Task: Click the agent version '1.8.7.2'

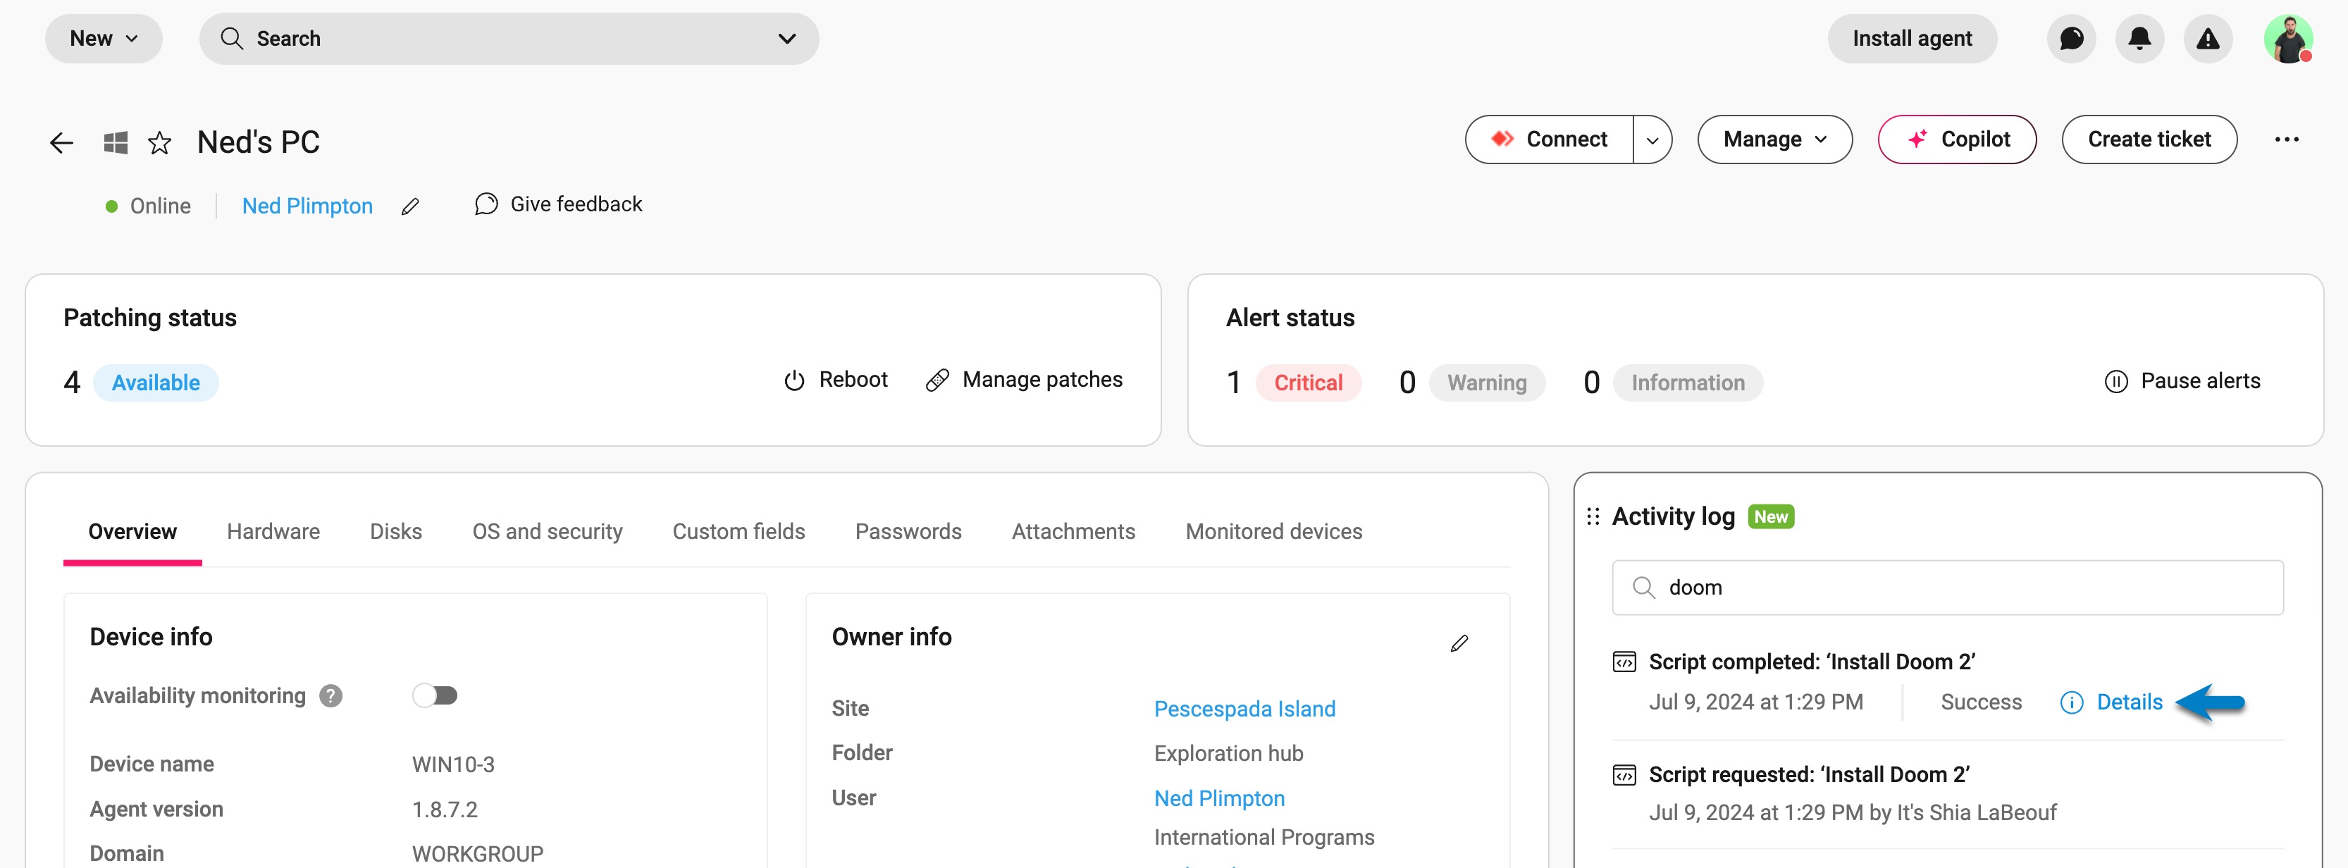Action: [x=445, y=810]
